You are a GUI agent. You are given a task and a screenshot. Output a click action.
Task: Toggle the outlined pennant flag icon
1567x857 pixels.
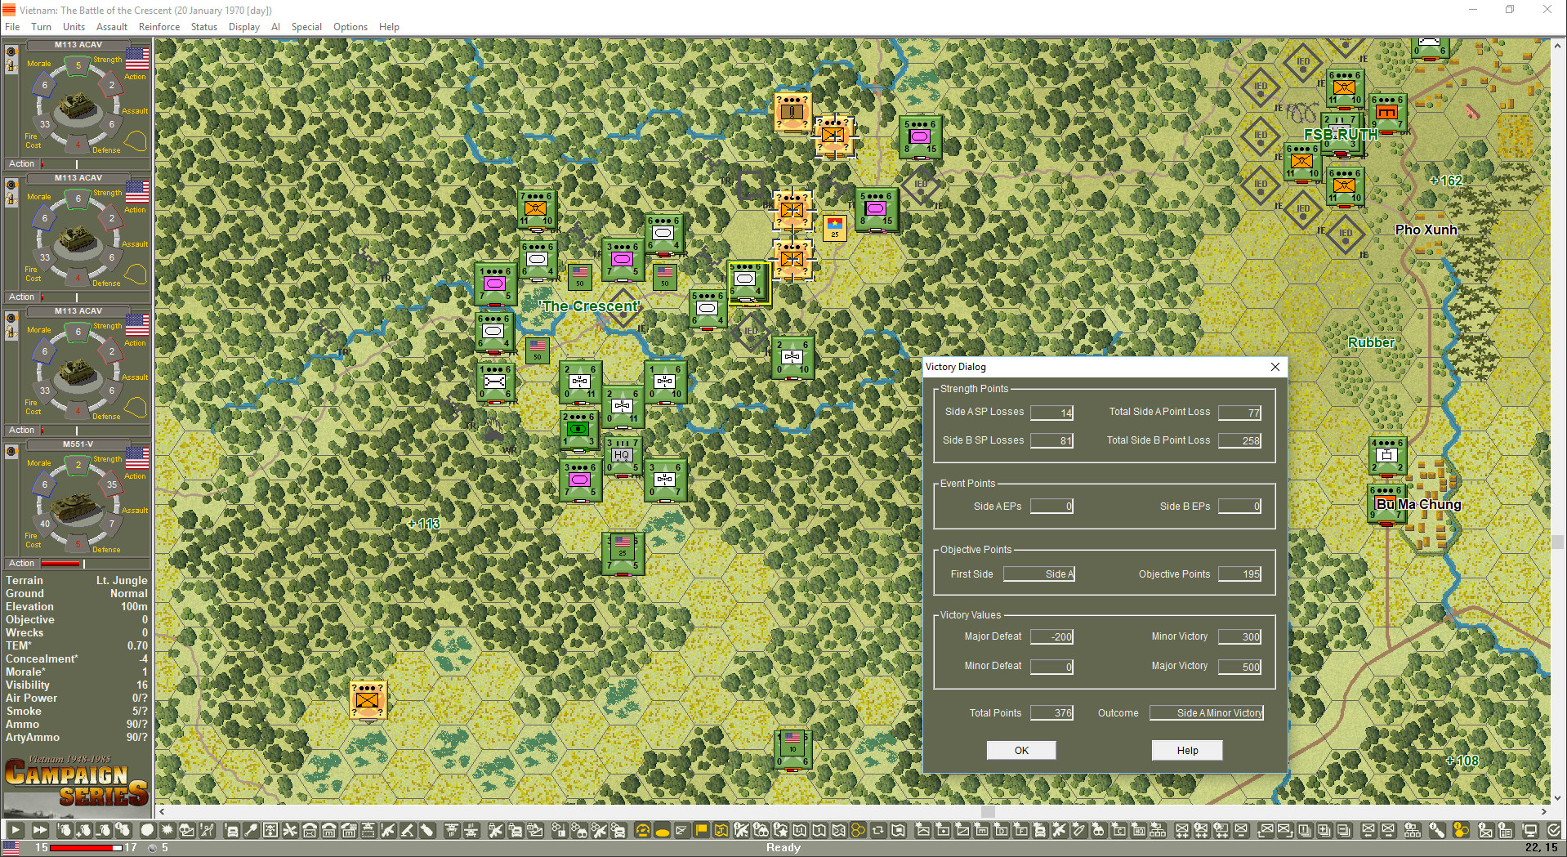[x=681, y=830]
